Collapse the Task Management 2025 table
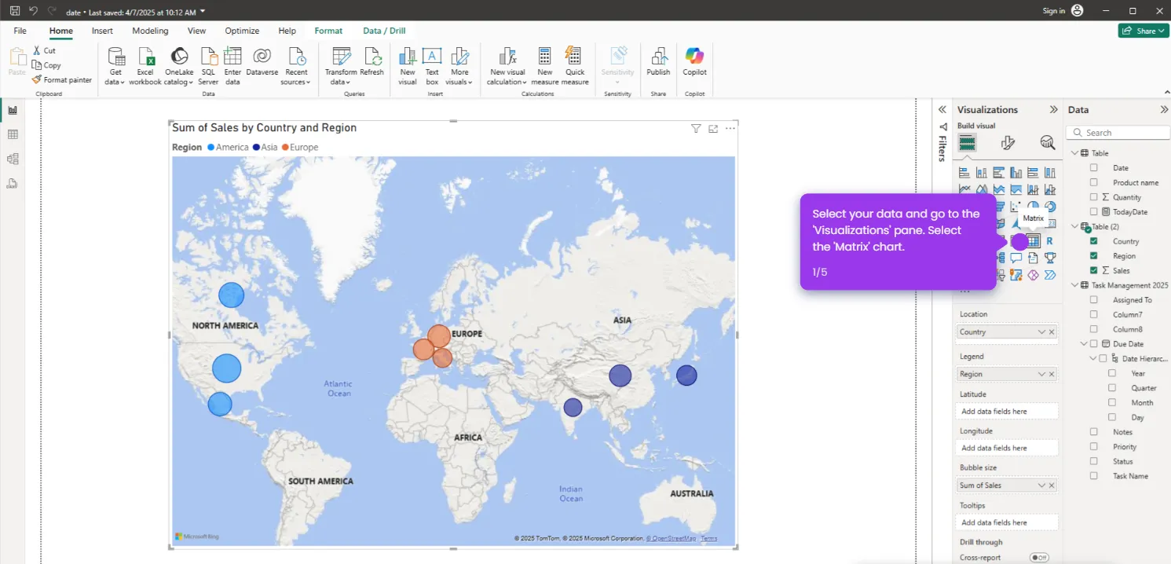1171x564 pixels. coord(1074,285)
